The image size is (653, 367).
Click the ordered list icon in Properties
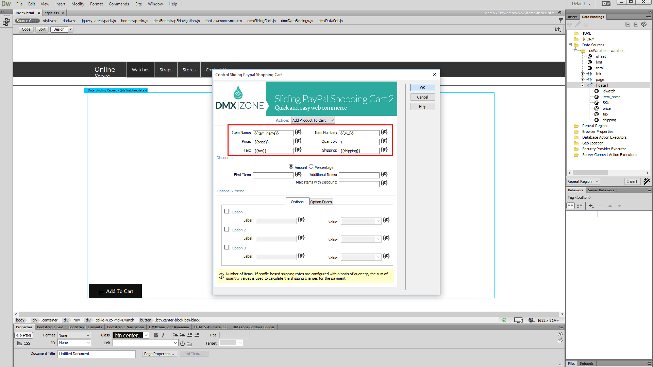[x=183, y=335]
